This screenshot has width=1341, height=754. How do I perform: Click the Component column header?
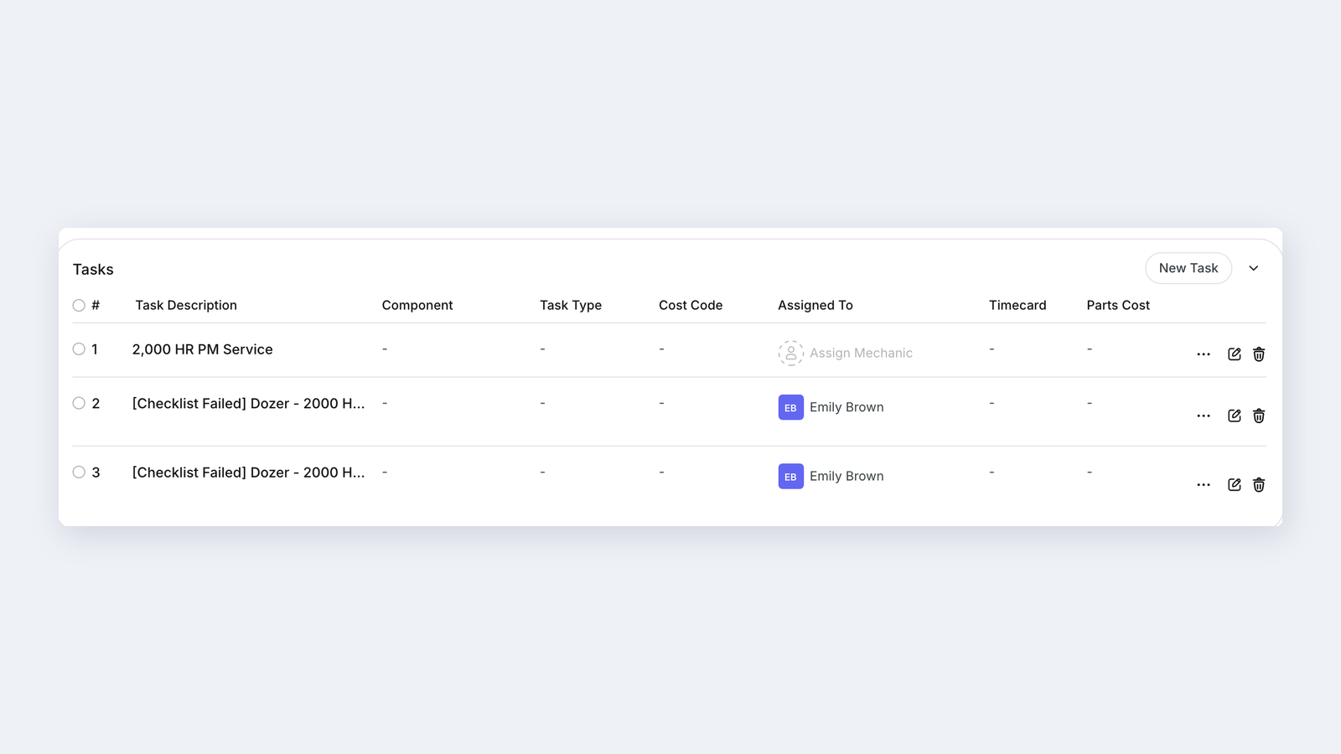pyautogui.click(x=417, y=305)
